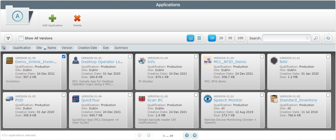Check the POD card checkbox

pos(64,95)
